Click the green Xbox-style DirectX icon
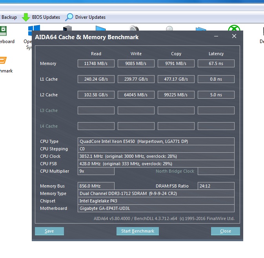The height and width of the screenshot is (258, 264). (x=234, y=28)
